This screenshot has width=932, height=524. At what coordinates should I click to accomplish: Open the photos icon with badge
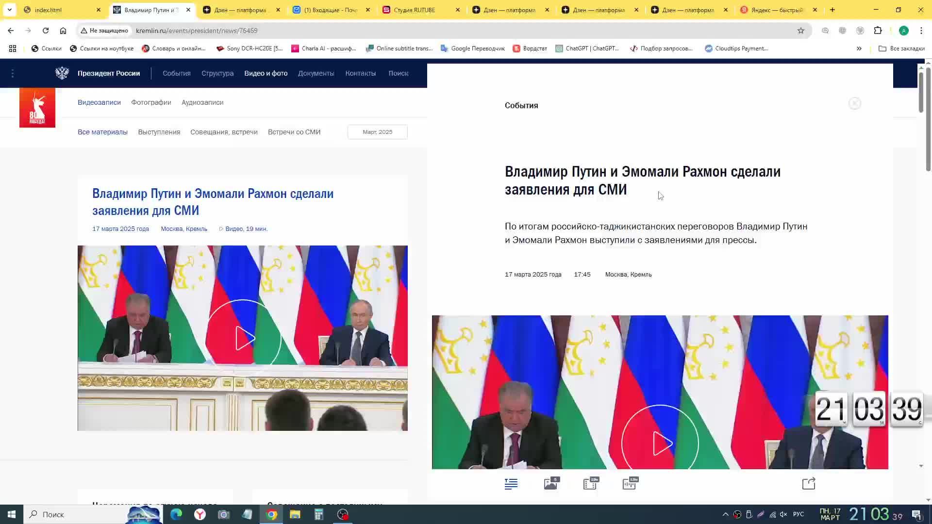click(551, 484)
